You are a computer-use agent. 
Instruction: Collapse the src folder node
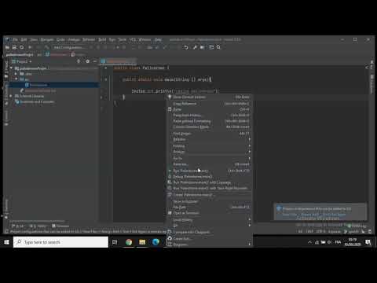point(16,79)
